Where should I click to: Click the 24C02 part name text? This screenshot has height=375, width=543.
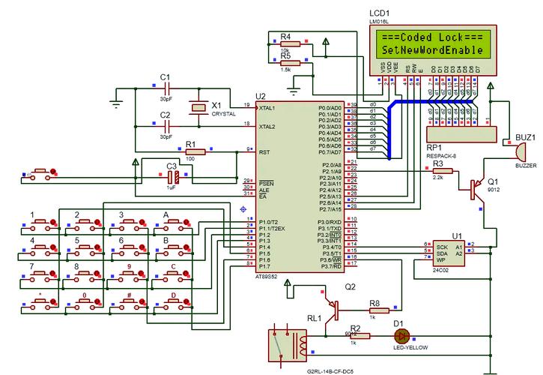point(440,270)
